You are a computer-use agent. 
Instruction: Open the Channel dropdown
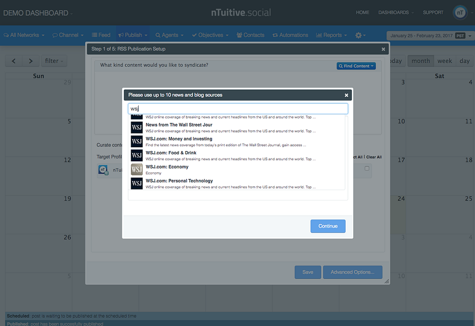[x=67, y=34]
